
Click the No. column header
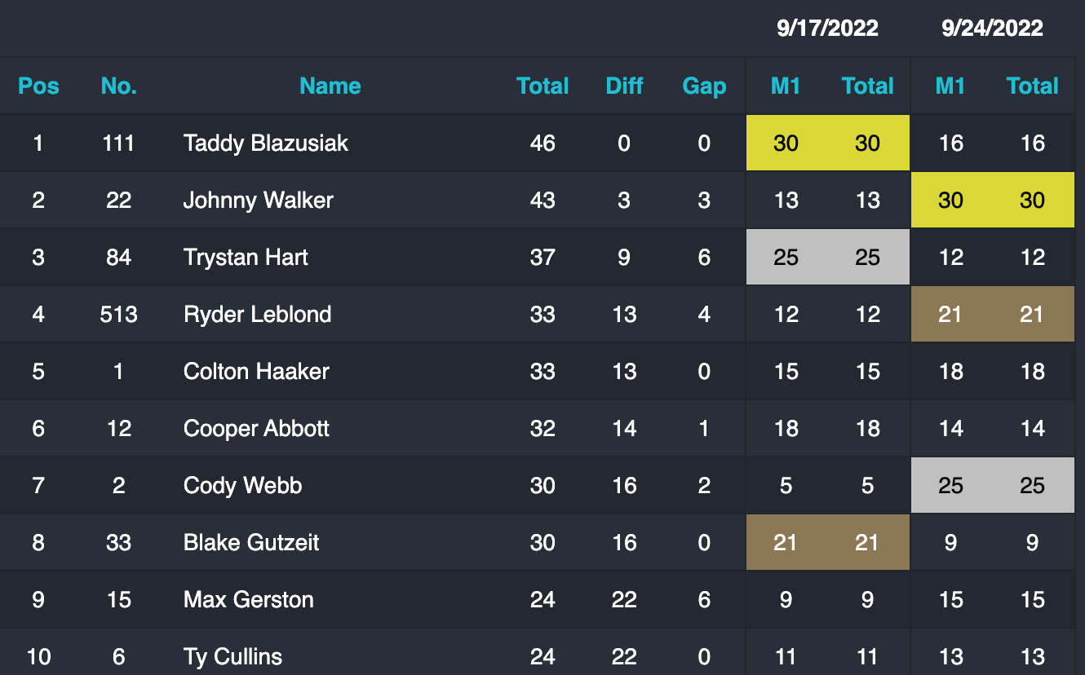tap(118, 86)
